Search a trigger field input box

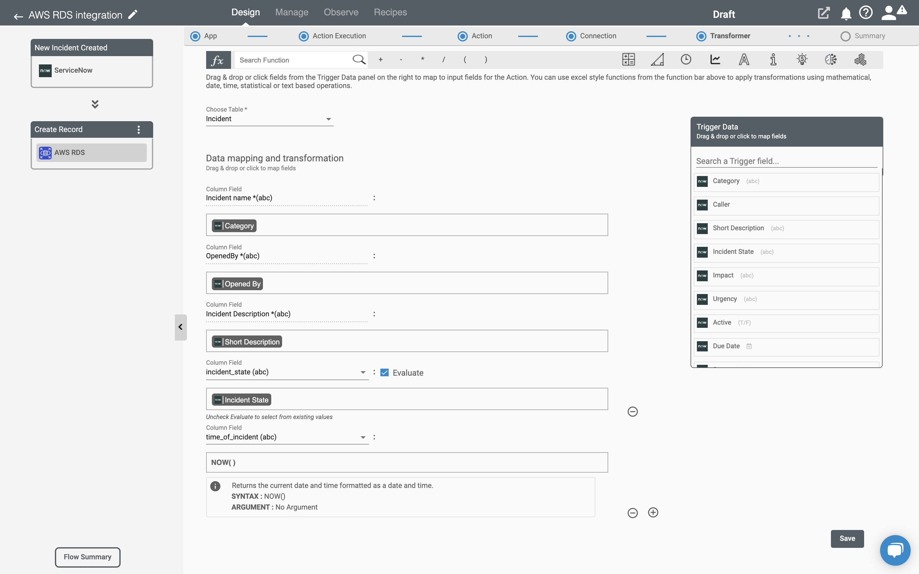[x=786, y=161]
